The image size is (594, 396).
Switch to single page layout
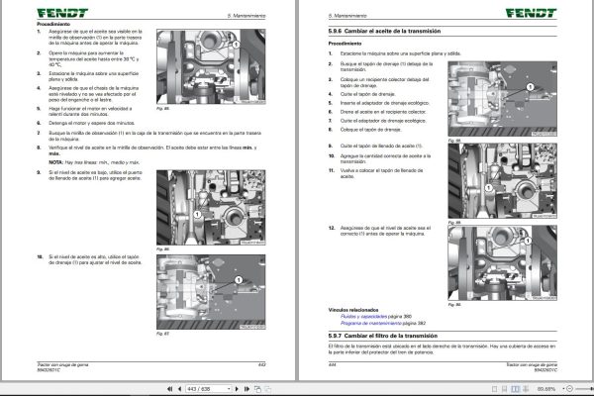494,389
